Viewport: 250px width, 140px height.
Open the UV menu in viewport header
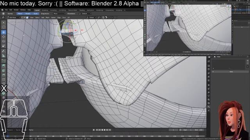(69, 17)
